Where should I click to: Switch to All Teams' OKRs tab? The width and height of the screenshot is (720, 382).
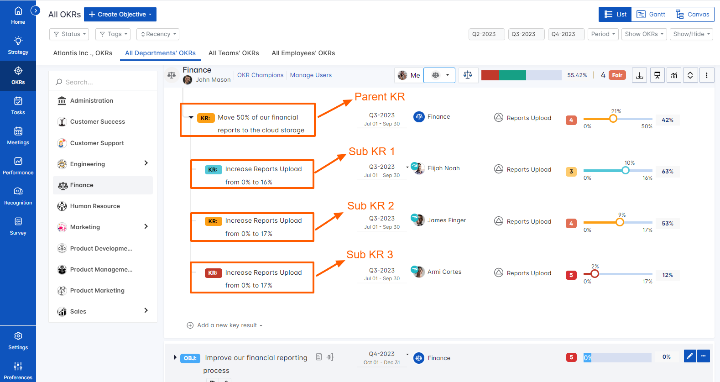pyautogui.click(x=234, y=53)
